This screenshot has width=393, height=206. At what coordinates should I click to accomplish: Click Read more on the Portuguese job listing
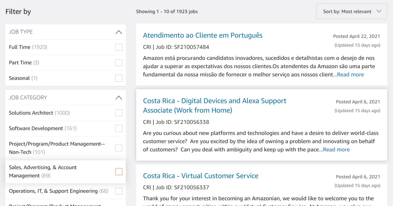point(350,75)
